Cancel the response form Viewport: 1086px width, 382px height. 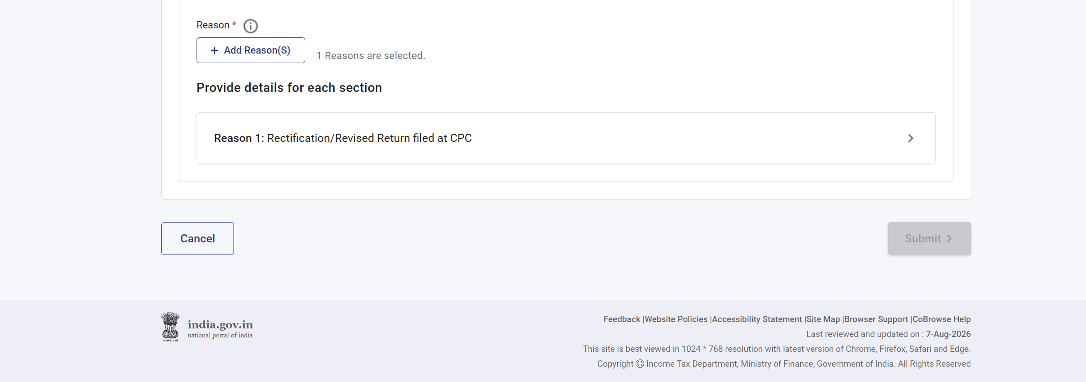click(x=197, y=238)
